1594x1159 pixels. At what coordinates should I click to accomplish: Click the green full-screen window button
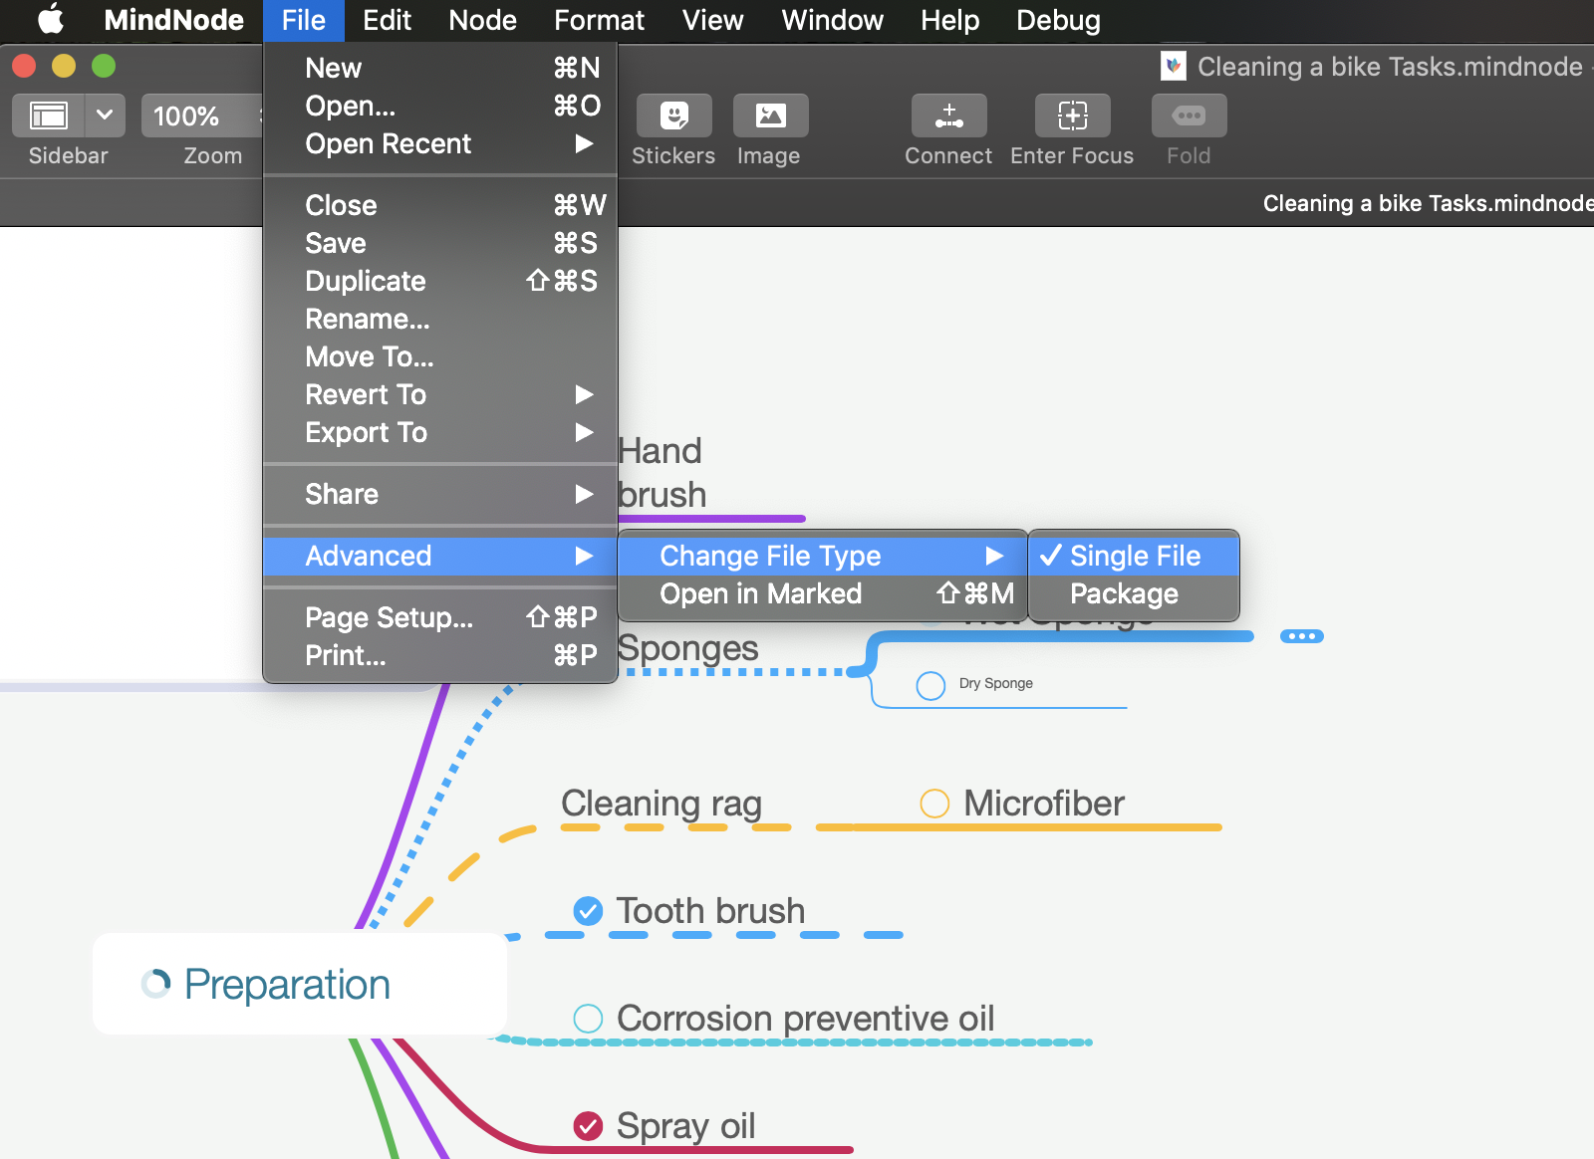pyautogui.click(x=104, y=66)
